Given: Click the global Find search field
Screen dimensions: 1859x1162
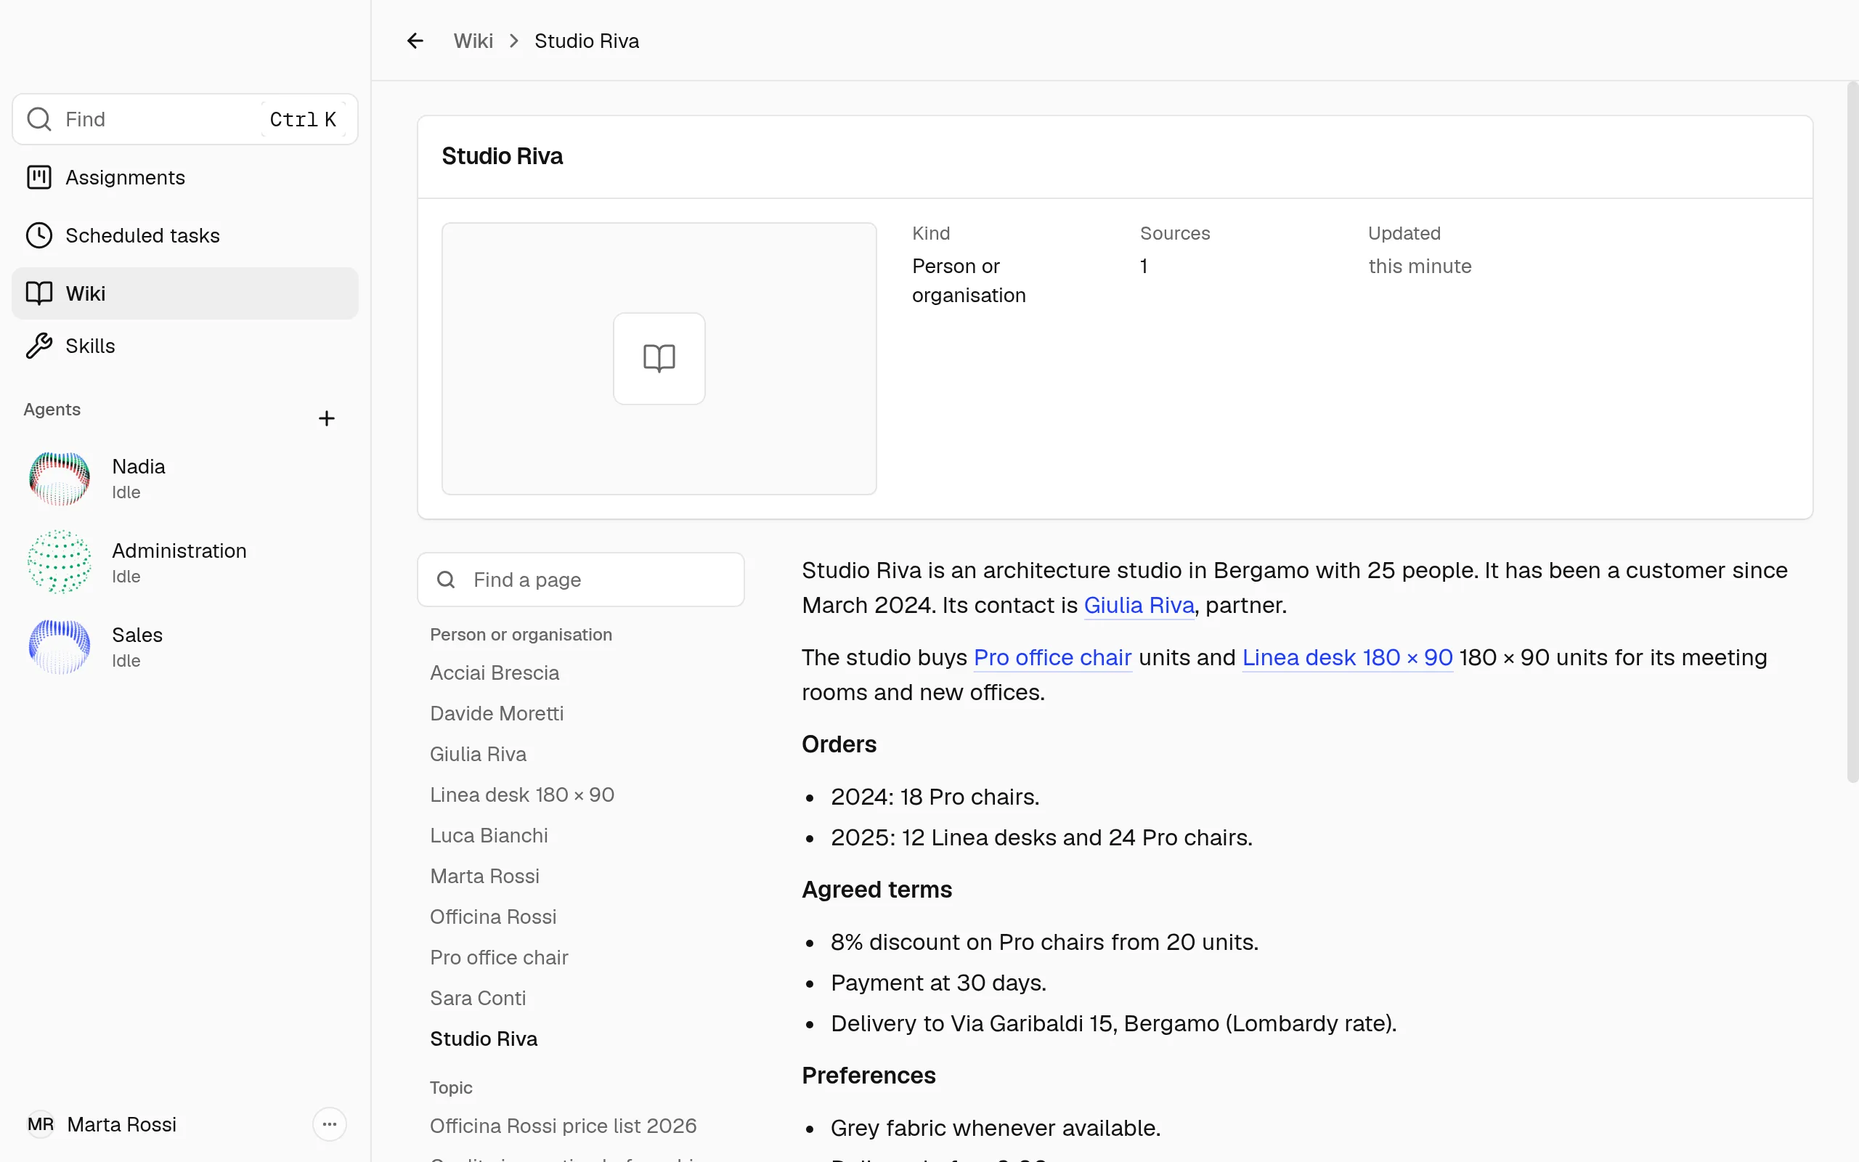Looking at the screenshot, I should pos(185,119).
